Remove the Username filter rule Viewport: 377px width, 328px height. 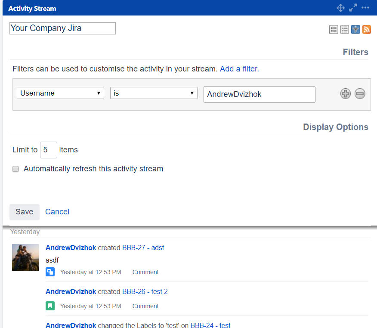click(x=360, y=93)
